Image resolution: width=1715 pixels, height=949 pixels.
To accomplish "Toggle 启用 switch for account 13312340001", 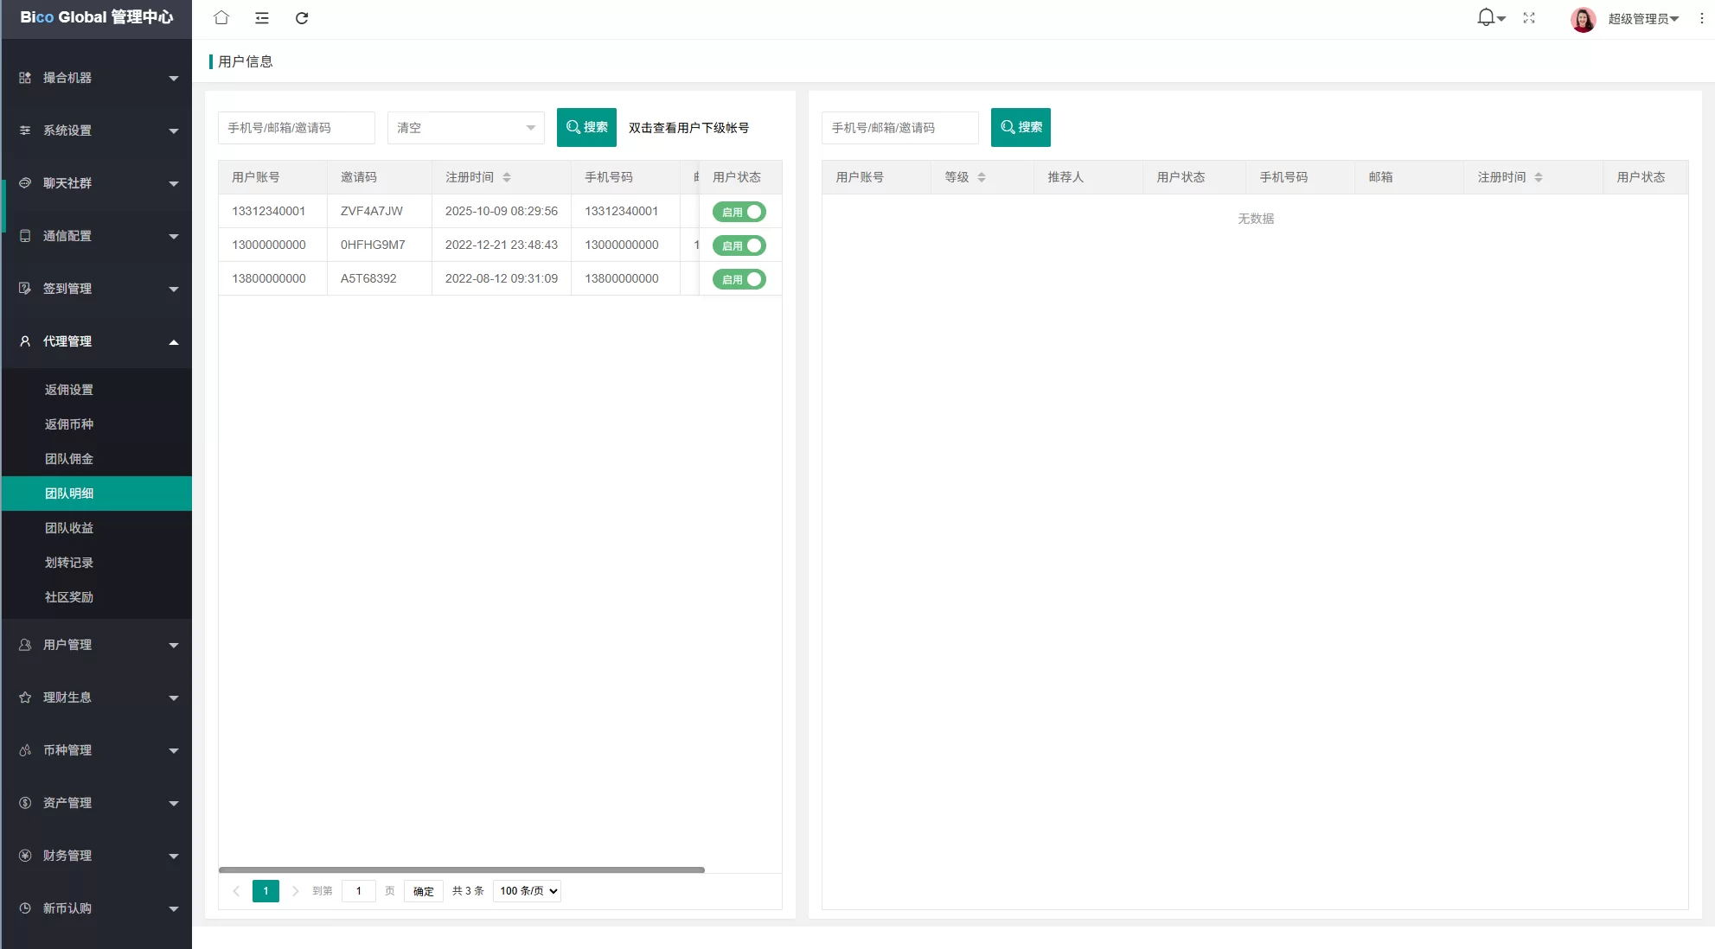I will pos(739,212).
